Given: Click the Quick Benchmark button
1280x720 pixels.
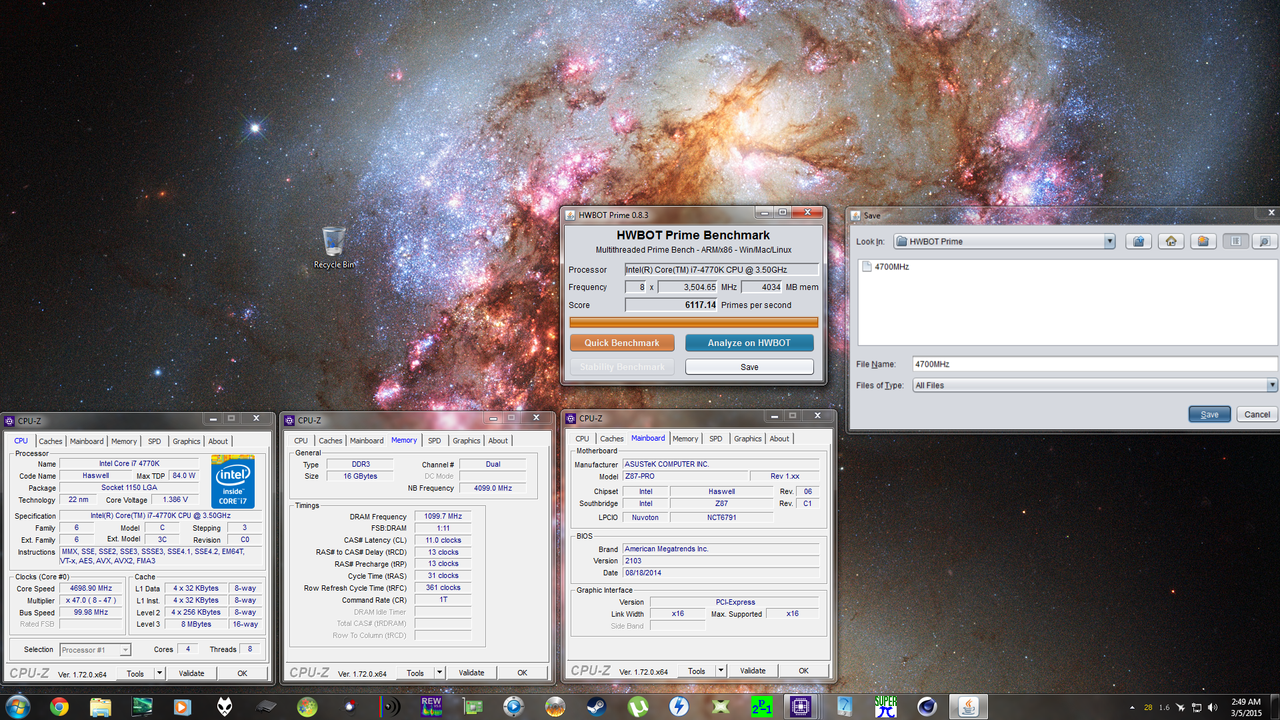Looking at the screenshot, I should [x=622, y=343].
